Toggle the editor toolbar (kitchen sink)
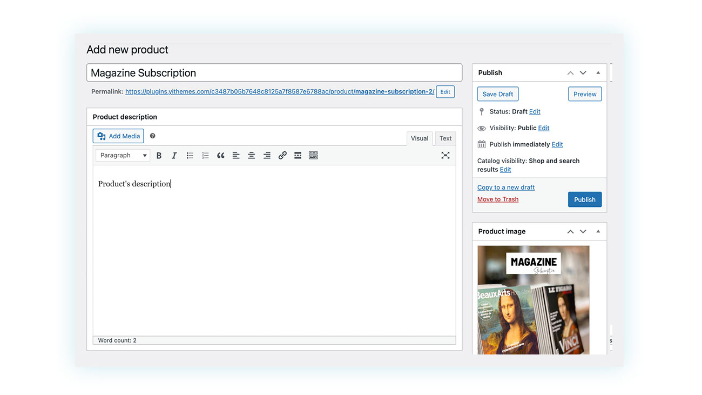The image size is (702, 395). pyautogui.click(x=313, y=156)
